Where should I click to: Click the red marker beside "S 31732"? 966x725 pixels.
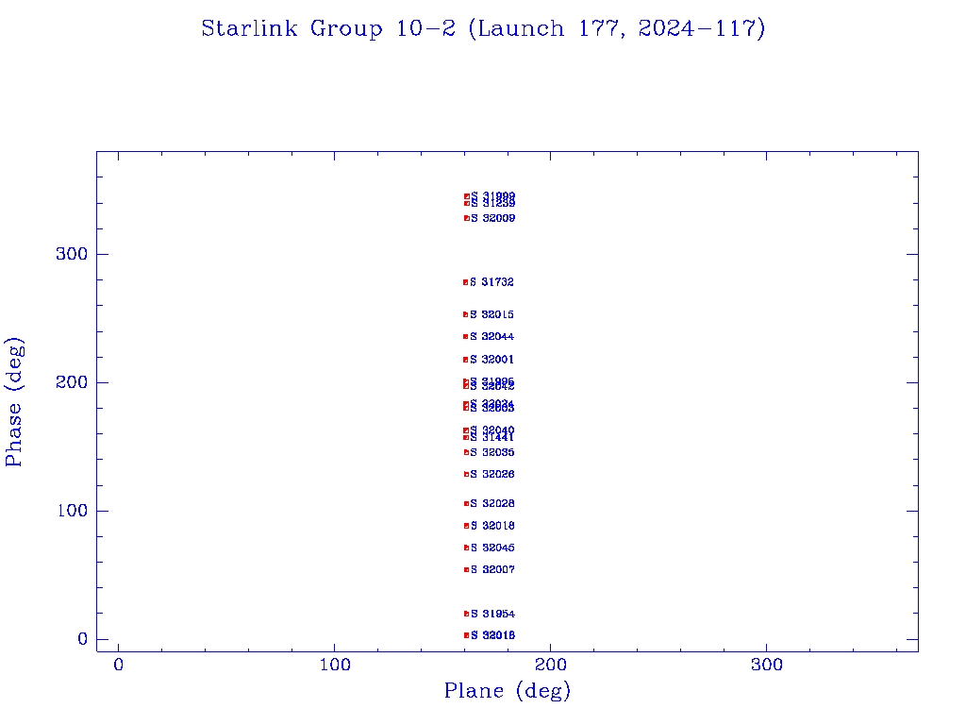point(465,282)
